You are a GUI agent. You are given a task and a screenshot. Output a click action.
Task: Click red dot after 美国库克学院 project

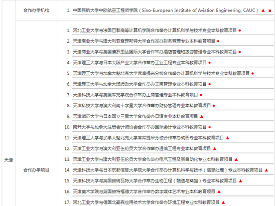coord(201,95)
